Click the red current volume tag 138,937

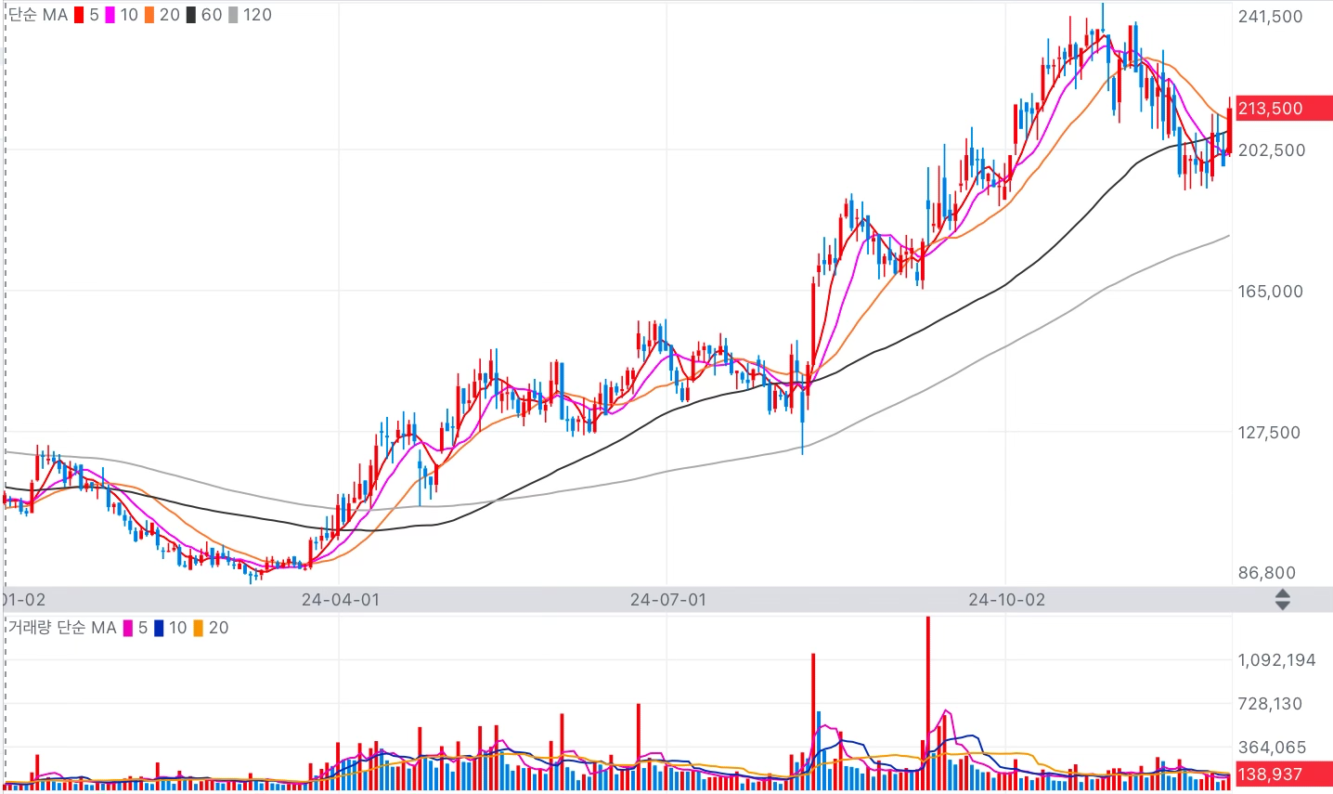click(1284, 774)
